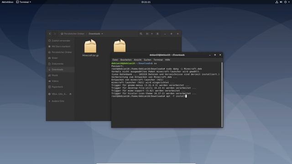Open search in the file manager

(x=141, y=34)
